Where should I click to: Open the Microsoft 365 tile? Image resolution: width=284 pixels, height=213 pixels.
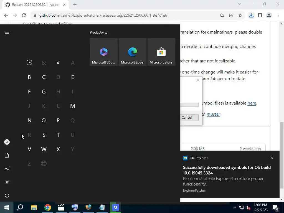pos(104,52)
